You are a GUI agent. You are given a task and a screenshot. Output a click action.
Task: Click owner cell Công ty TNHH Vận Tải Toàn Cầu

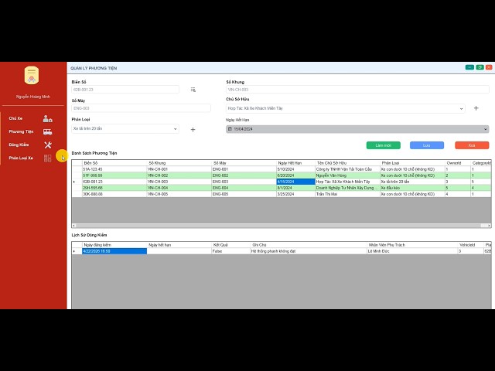coord(347,169)
